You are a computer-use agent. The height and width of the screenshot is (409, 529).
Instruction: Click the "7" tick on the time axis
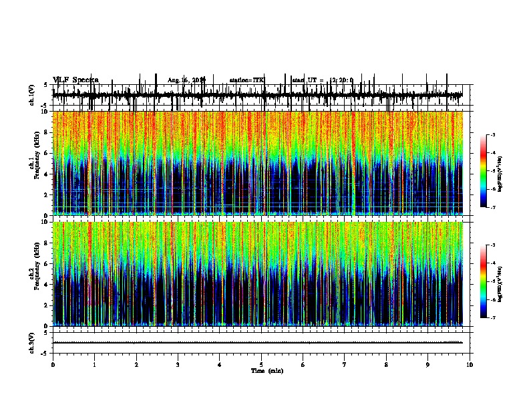pos(345,365)
